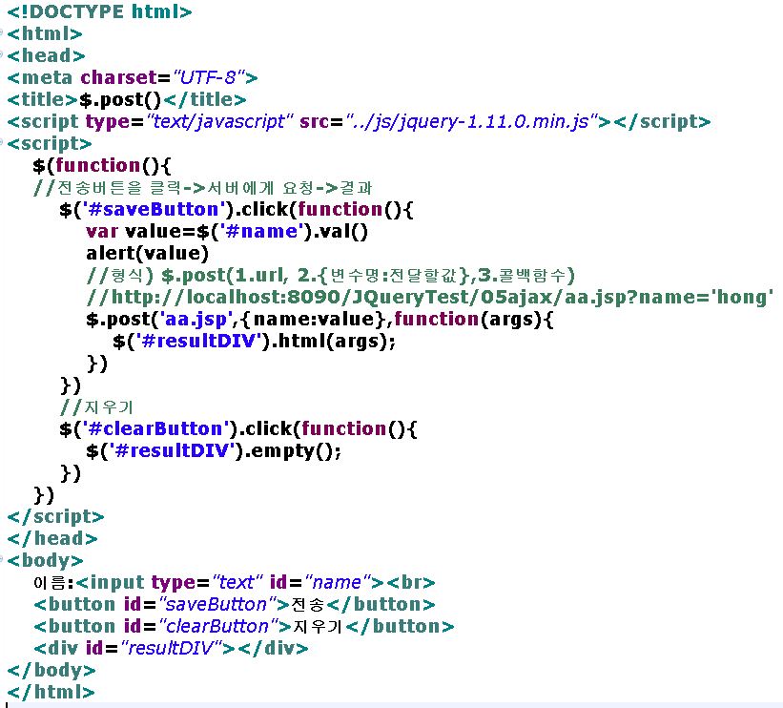Viewport: 783px width, 708px height.
Task: Click the '#name' selector string
Action: pyautogui.click(x=262, y=231)
